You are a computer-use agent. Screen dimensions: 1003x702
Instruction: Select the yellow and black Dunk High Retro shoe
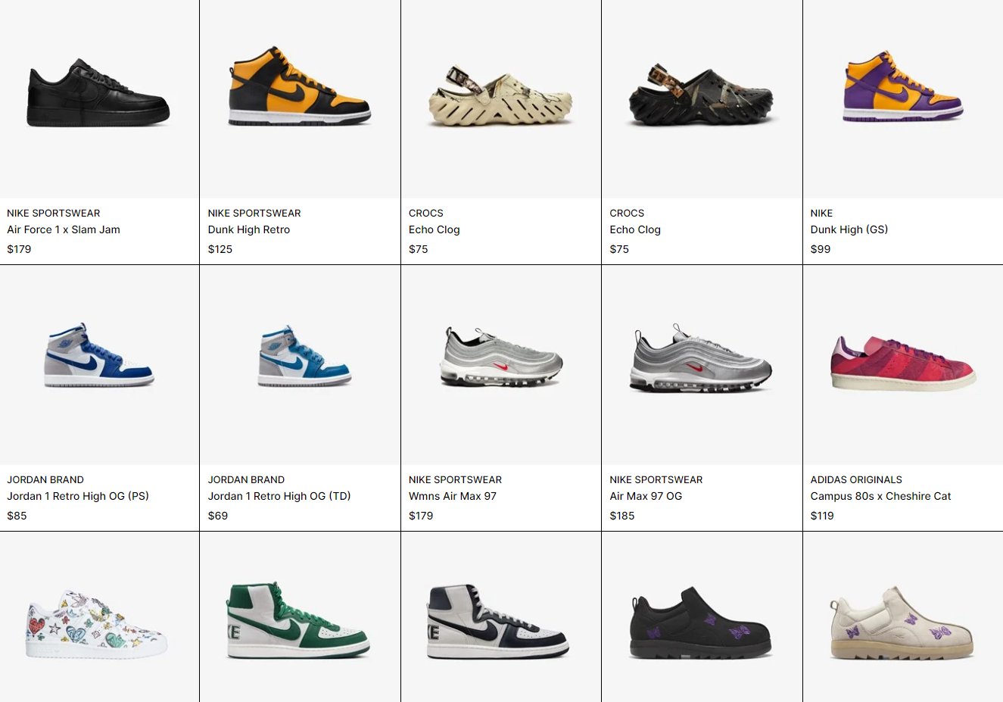(300, 86)
